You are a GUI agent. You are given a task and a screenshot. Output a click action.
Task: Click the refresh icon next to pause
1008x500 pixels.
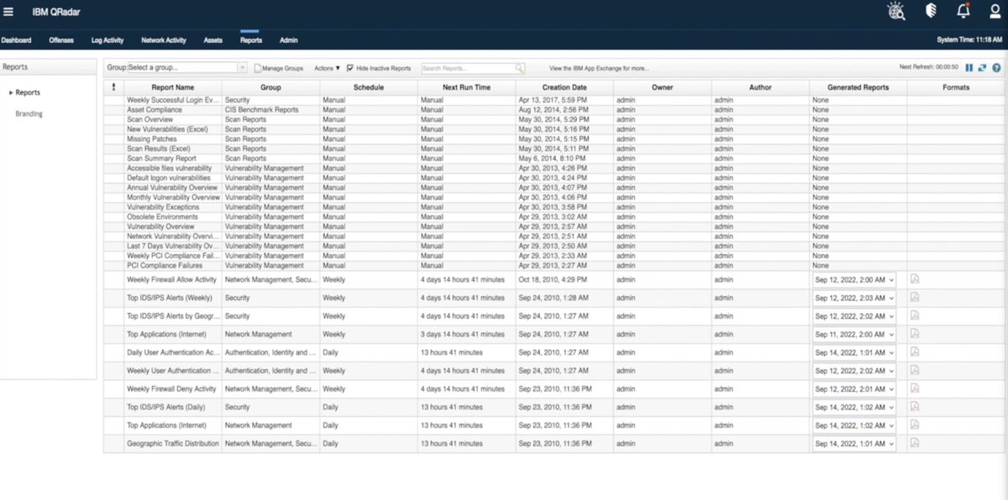pos(982,68)
